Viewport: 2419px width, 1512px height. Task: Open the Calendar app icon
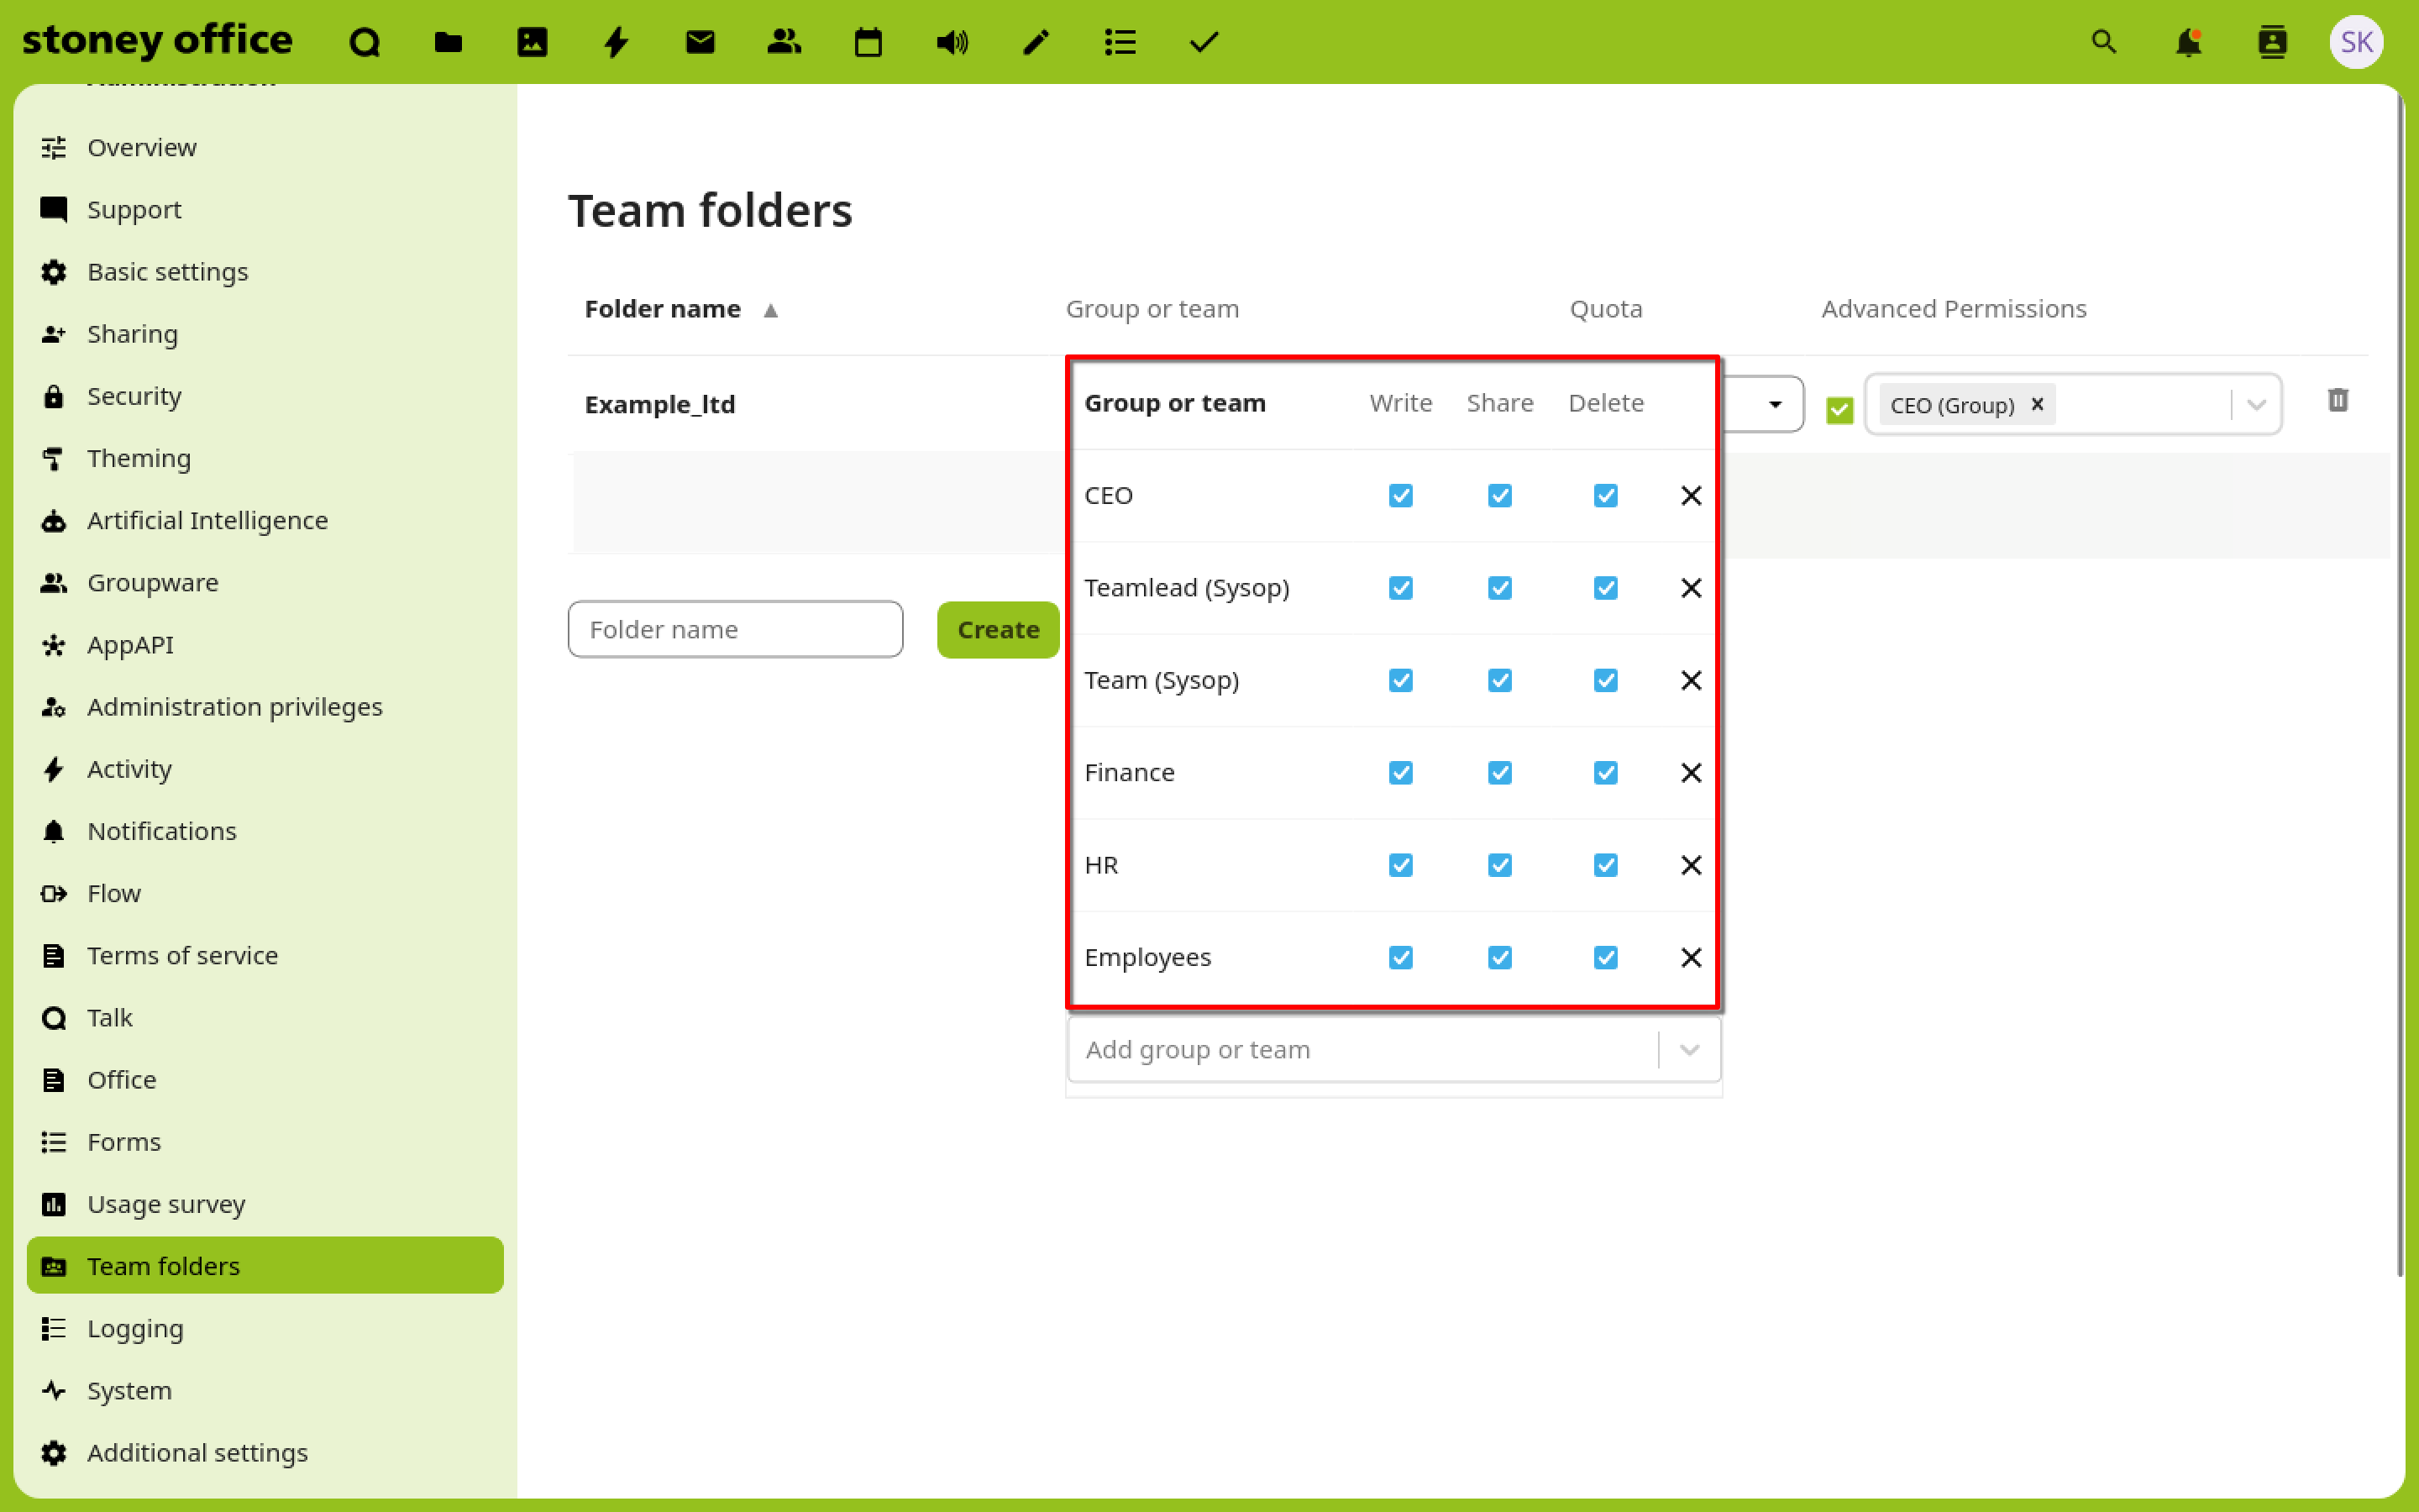pos(868,42)
